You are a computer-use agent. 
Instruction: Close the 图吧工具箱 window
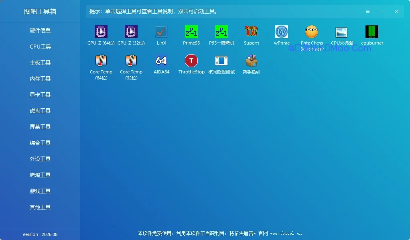point(397,12)
